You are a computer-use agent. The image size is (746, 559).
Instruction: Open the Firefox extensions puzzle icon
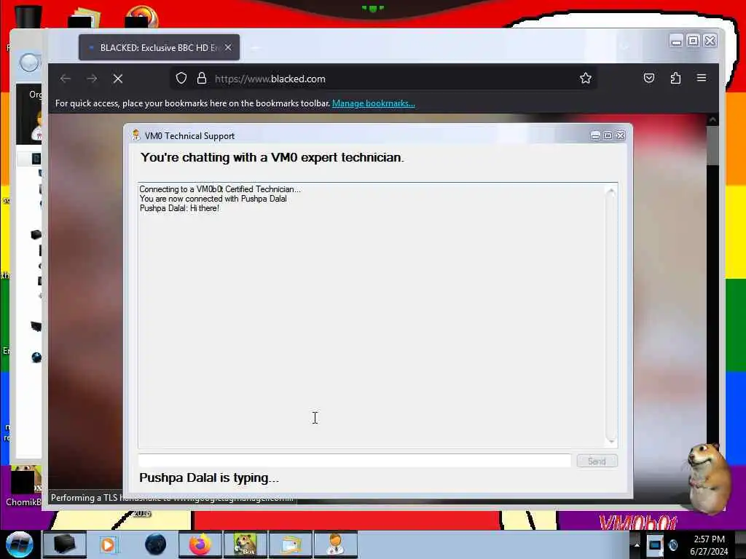pos(675,78)
